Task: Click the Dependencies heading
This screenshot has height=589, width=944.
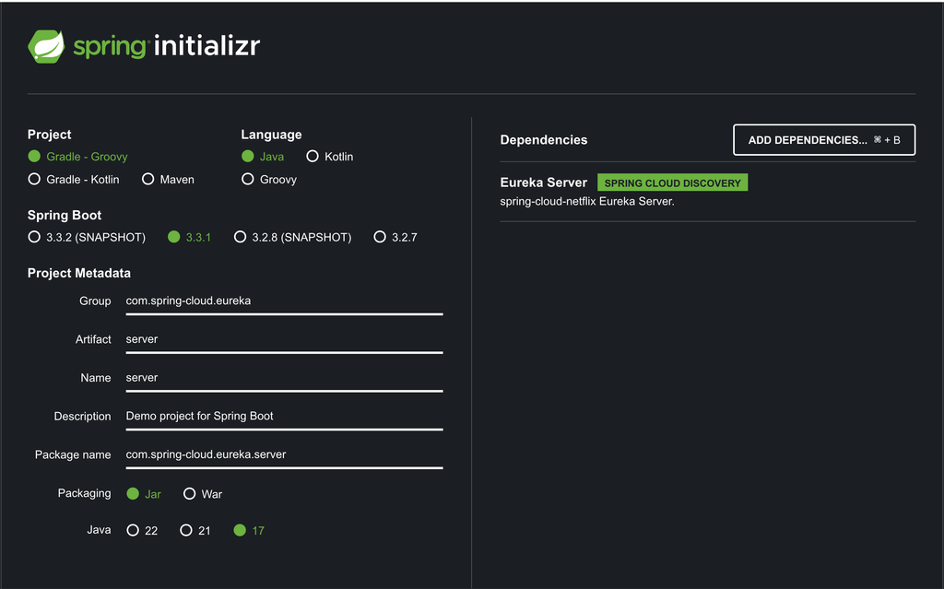Action: tap(544, 140)
